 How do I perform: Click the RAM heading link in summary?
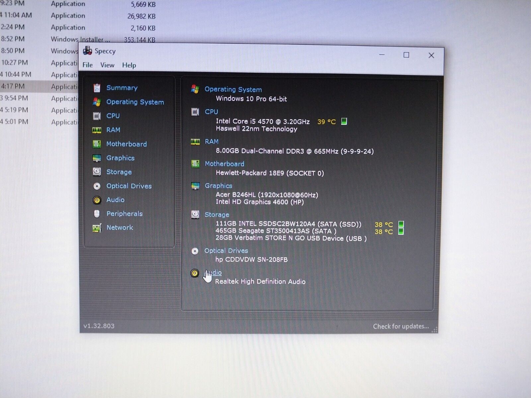click(x=212, y=142)
